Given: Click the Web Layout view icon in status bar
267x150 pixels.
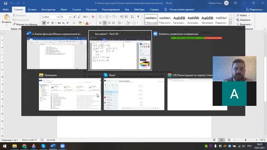Looking at the screenshot, I should [x=229, y=140].
